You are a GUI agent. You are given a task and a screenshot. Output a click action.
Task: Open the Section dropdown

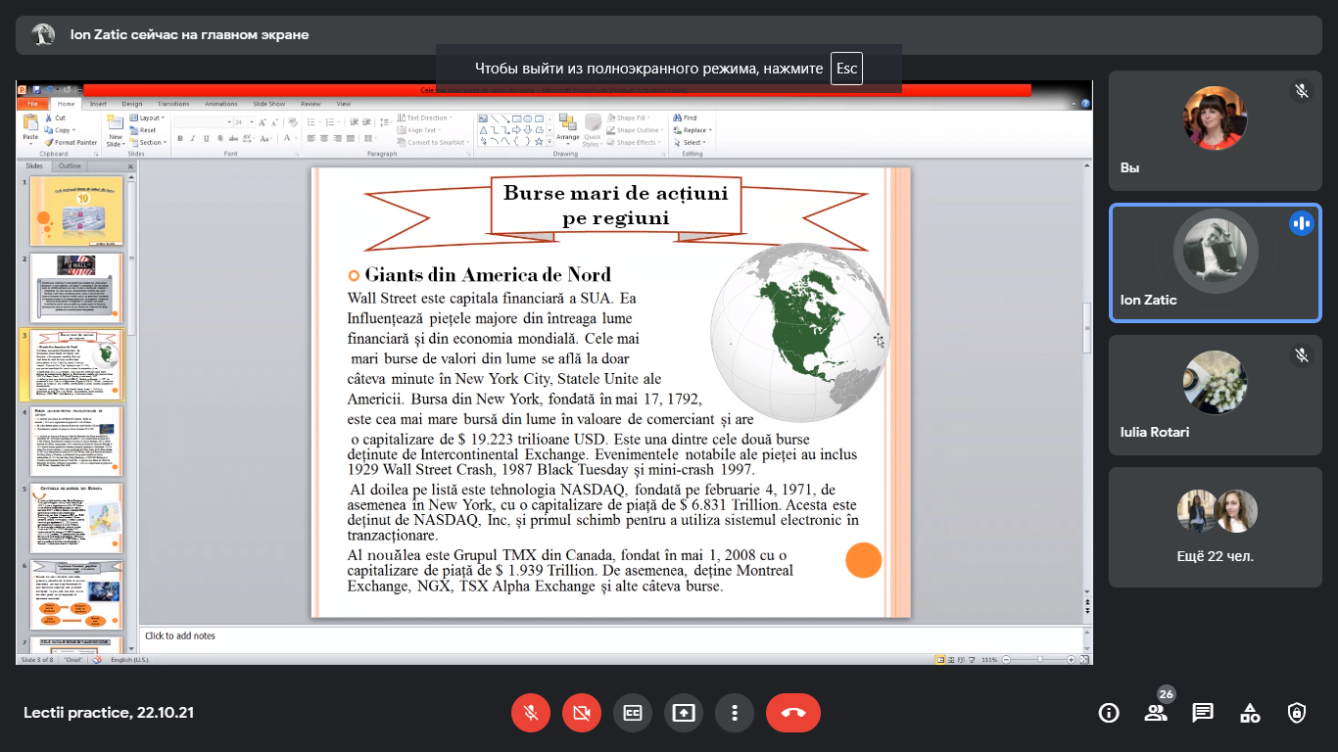[x=149, y=143]
